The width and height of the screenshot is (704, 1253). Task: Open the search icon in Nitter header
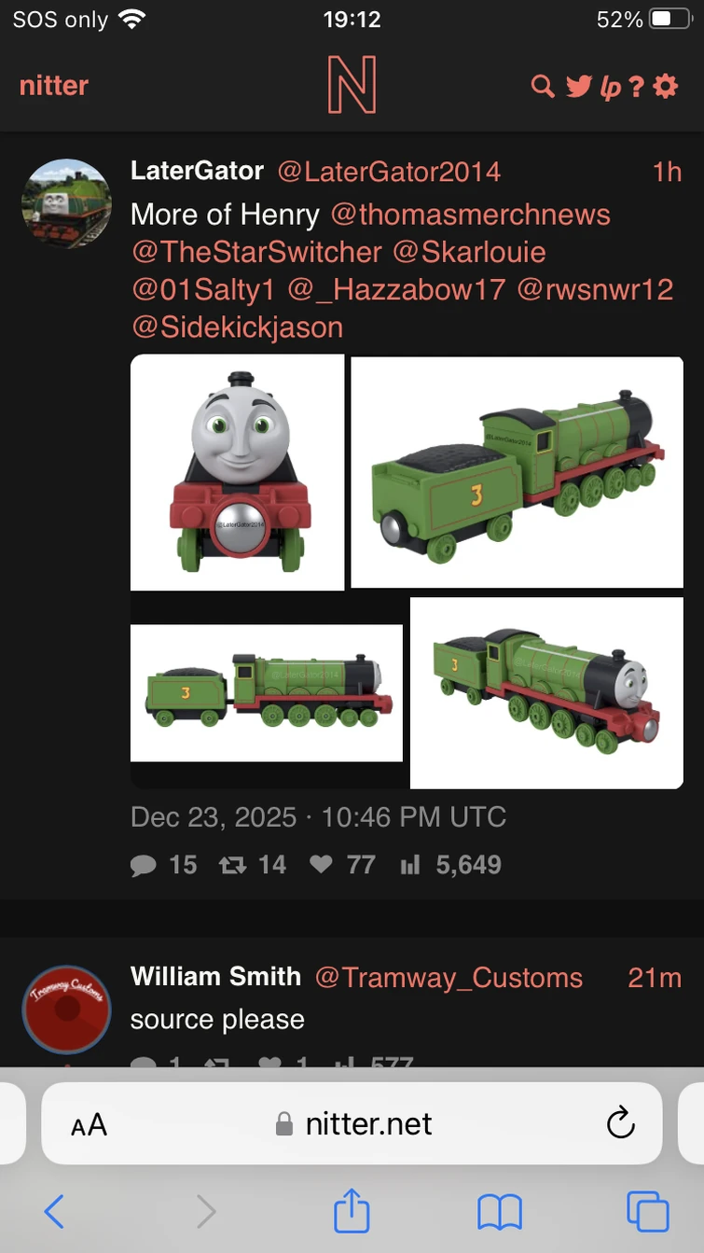click(542, 87)
